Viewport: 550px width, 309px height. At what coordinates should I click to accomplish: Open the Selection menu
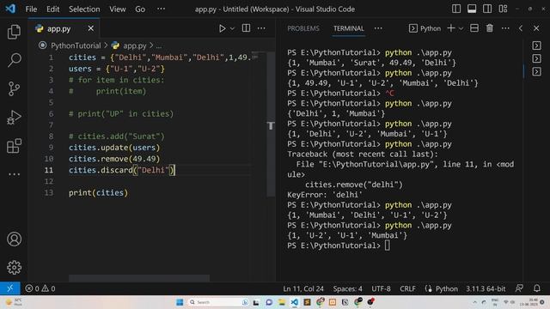tap(84, 9)
